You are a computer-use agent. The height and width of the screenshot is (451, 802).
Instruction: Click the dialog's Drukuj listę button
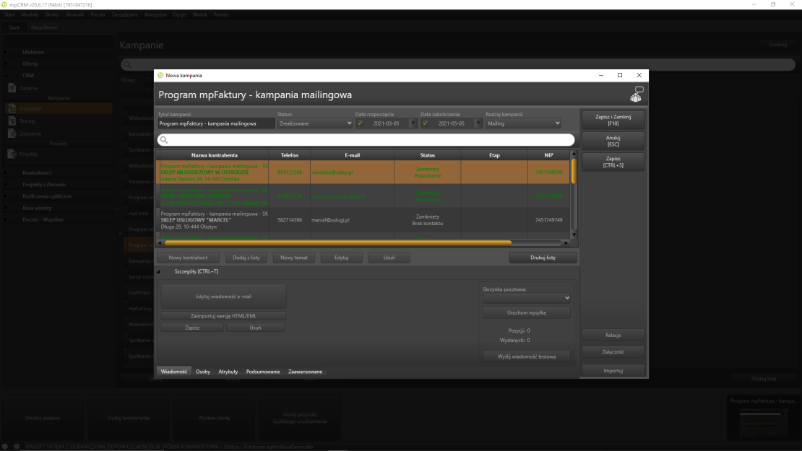[543, 258]
